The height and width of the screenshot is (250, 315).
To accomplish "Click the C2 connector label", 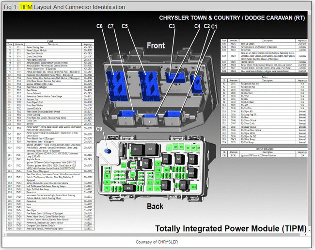I will pyautogui.click(x=207, y=26).
